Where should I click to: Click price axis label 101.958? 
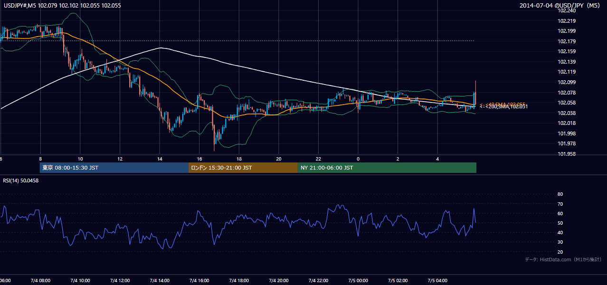click(x=567, y=154)
